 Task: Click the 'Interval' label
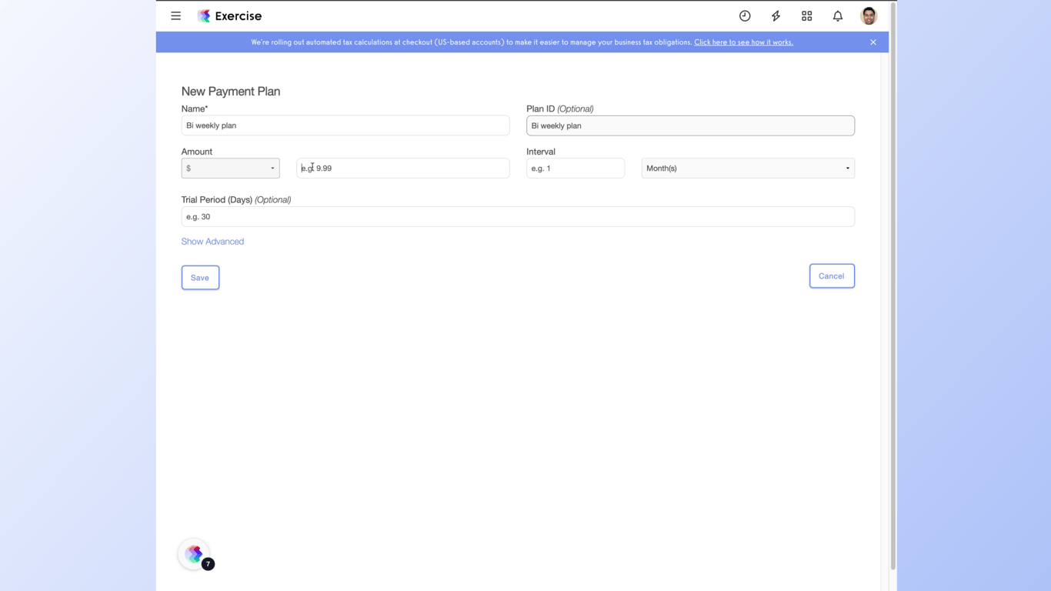click(541, 152)
